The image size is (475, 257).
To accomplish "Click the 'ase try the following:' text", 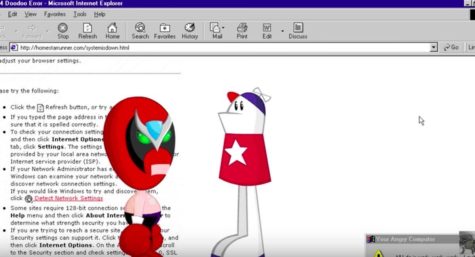I will [29, 91].
